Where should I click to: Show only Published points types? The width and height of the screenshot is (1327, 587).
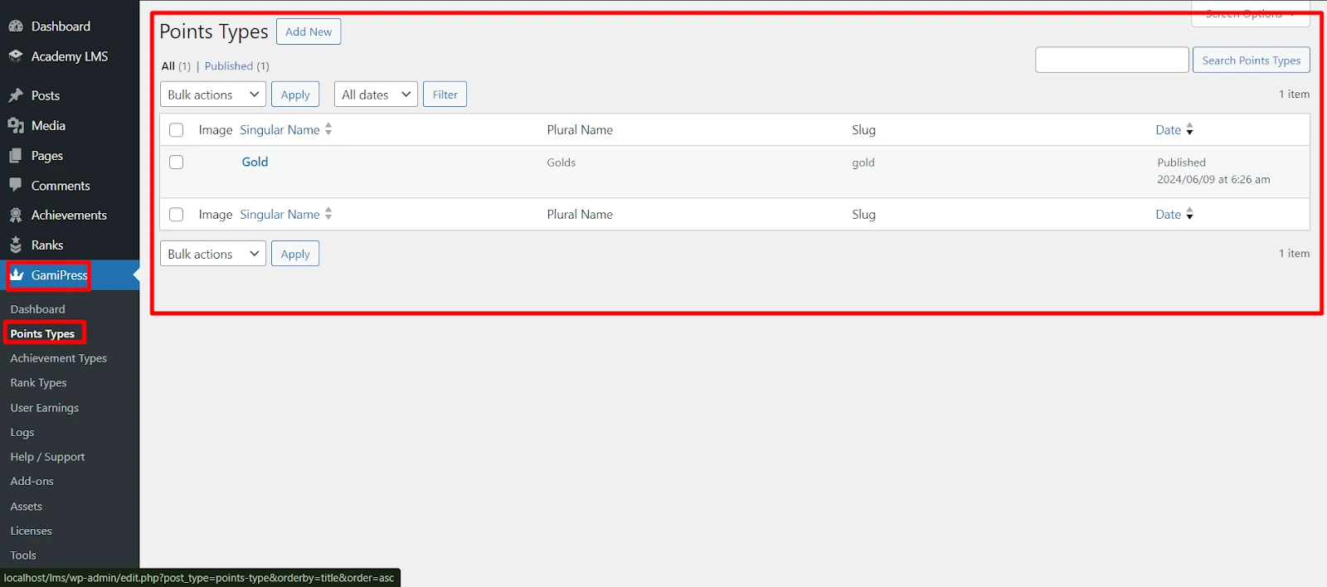coord(229,66)
